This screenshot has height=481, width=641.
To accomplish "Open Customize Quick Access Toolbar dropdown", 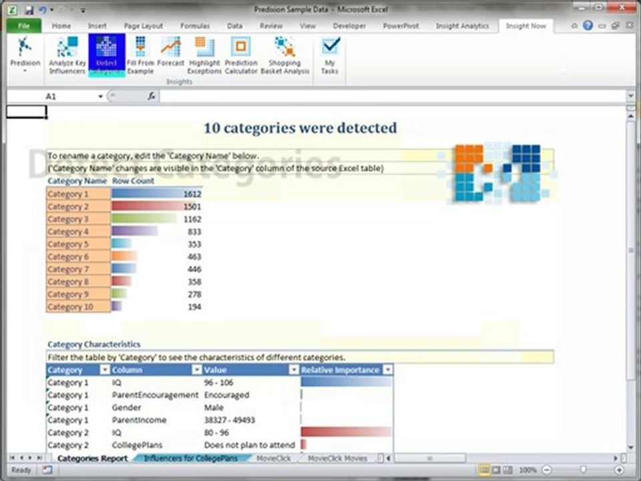I will [x=83, y=10].
